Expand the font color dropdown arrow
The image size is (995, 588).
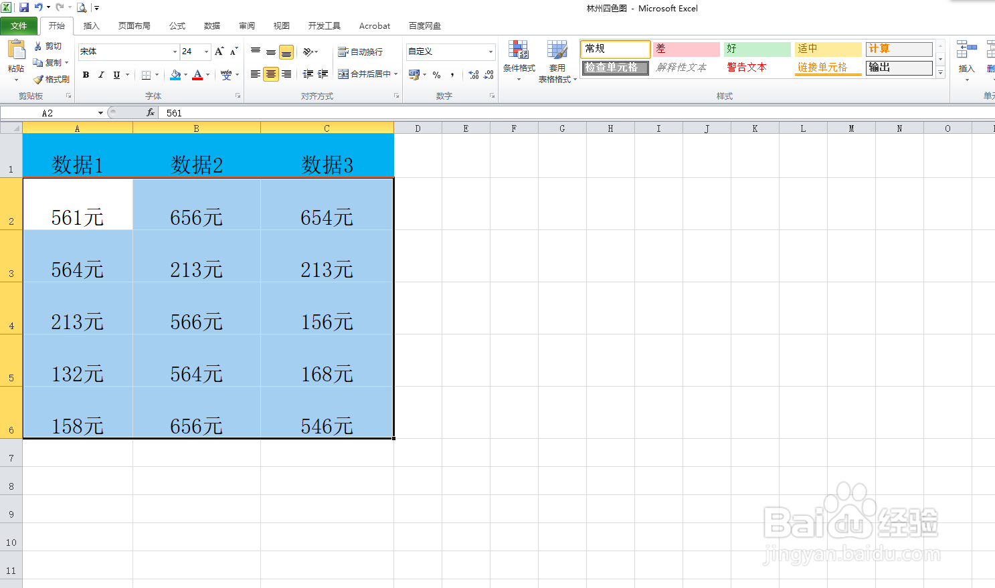pyautogui.click(x=207, y=75)
